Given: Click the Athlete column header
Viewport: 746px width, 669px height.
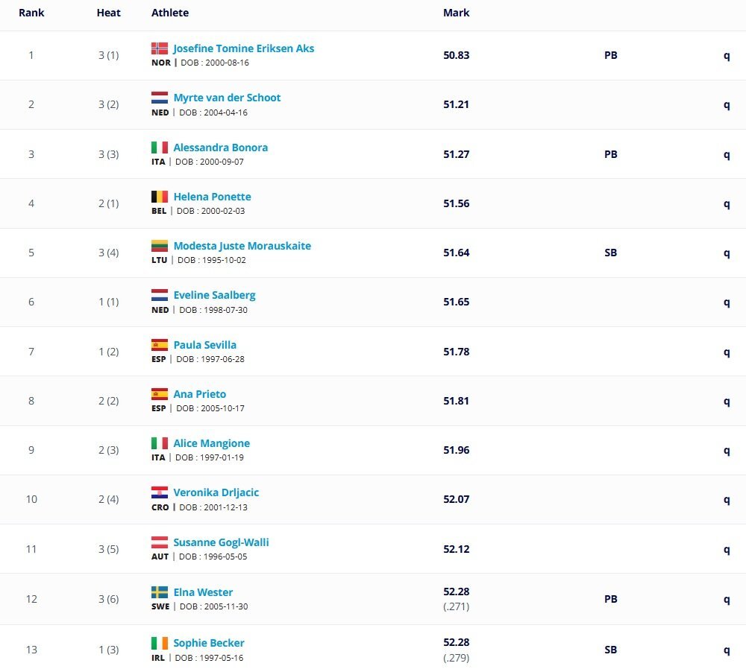Looking at the screenshot, I should point(170,13).
